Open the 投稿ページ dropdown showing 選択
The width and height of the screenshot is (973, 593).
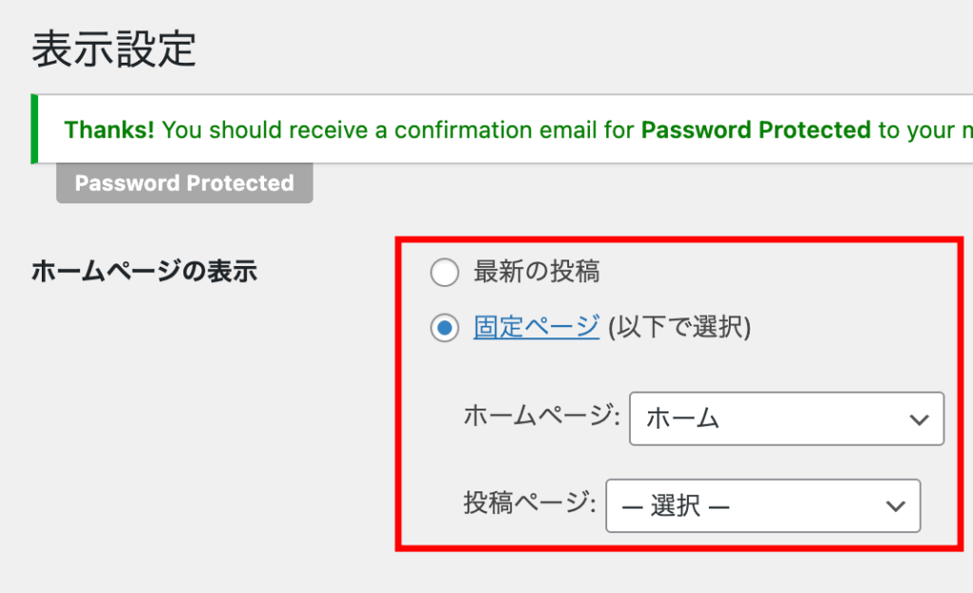pos(762,506)
